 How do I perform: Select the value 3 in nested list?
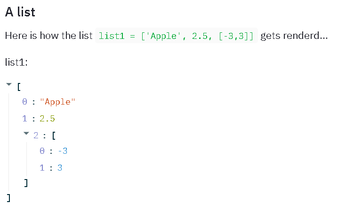[x=60, y=167]
